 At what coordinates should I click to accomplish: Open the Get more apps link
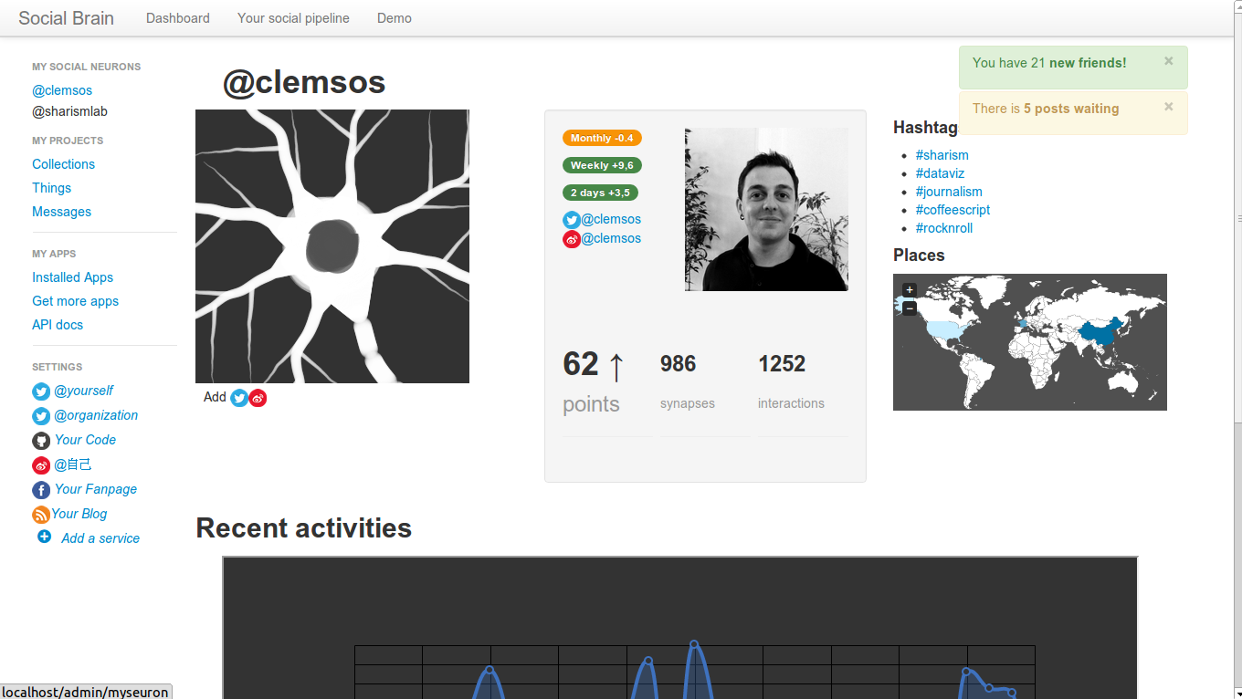coord(75,301)
